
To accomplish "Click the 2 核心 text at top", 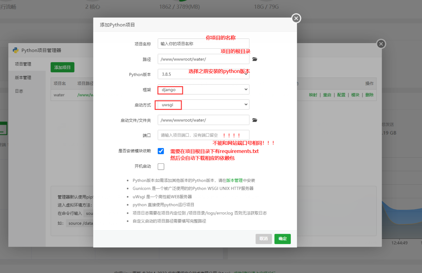I will (93, 7).
